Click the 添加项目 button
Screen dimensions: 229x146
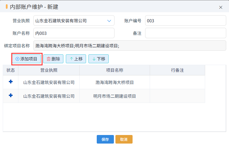tap(26, 59)
